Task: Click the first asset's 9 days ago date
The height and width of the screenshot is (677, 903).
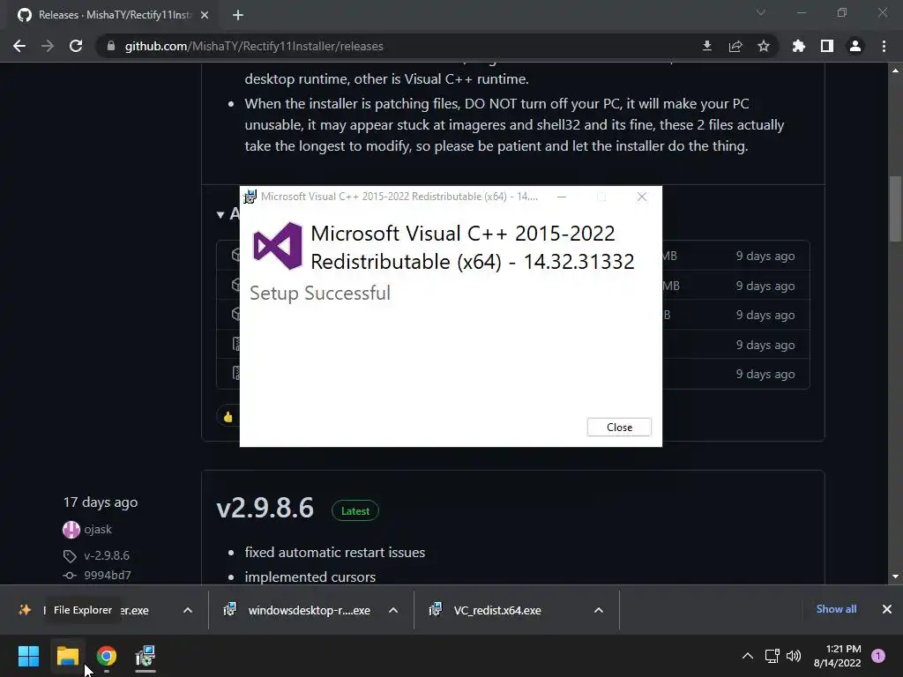Action: 765,256
